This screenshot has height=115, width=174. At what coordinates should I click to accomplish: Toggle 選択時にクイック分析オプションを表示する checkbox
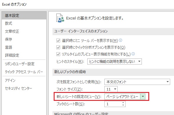(x=58, y=47)
